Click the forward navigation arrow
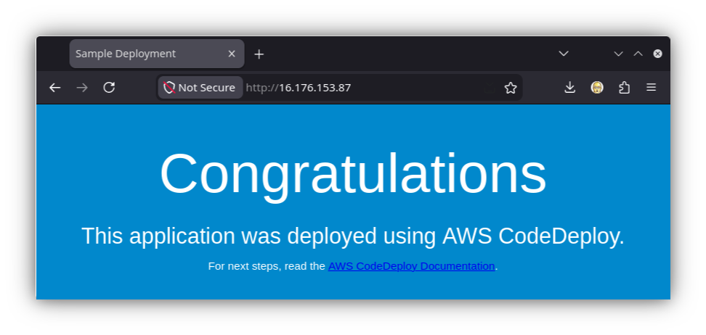706x335 pixels. point(82,88)
